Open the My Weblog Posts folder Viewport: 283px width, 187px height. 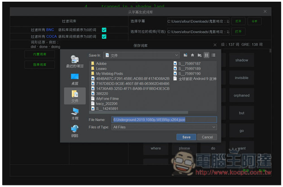coord(107,74)
